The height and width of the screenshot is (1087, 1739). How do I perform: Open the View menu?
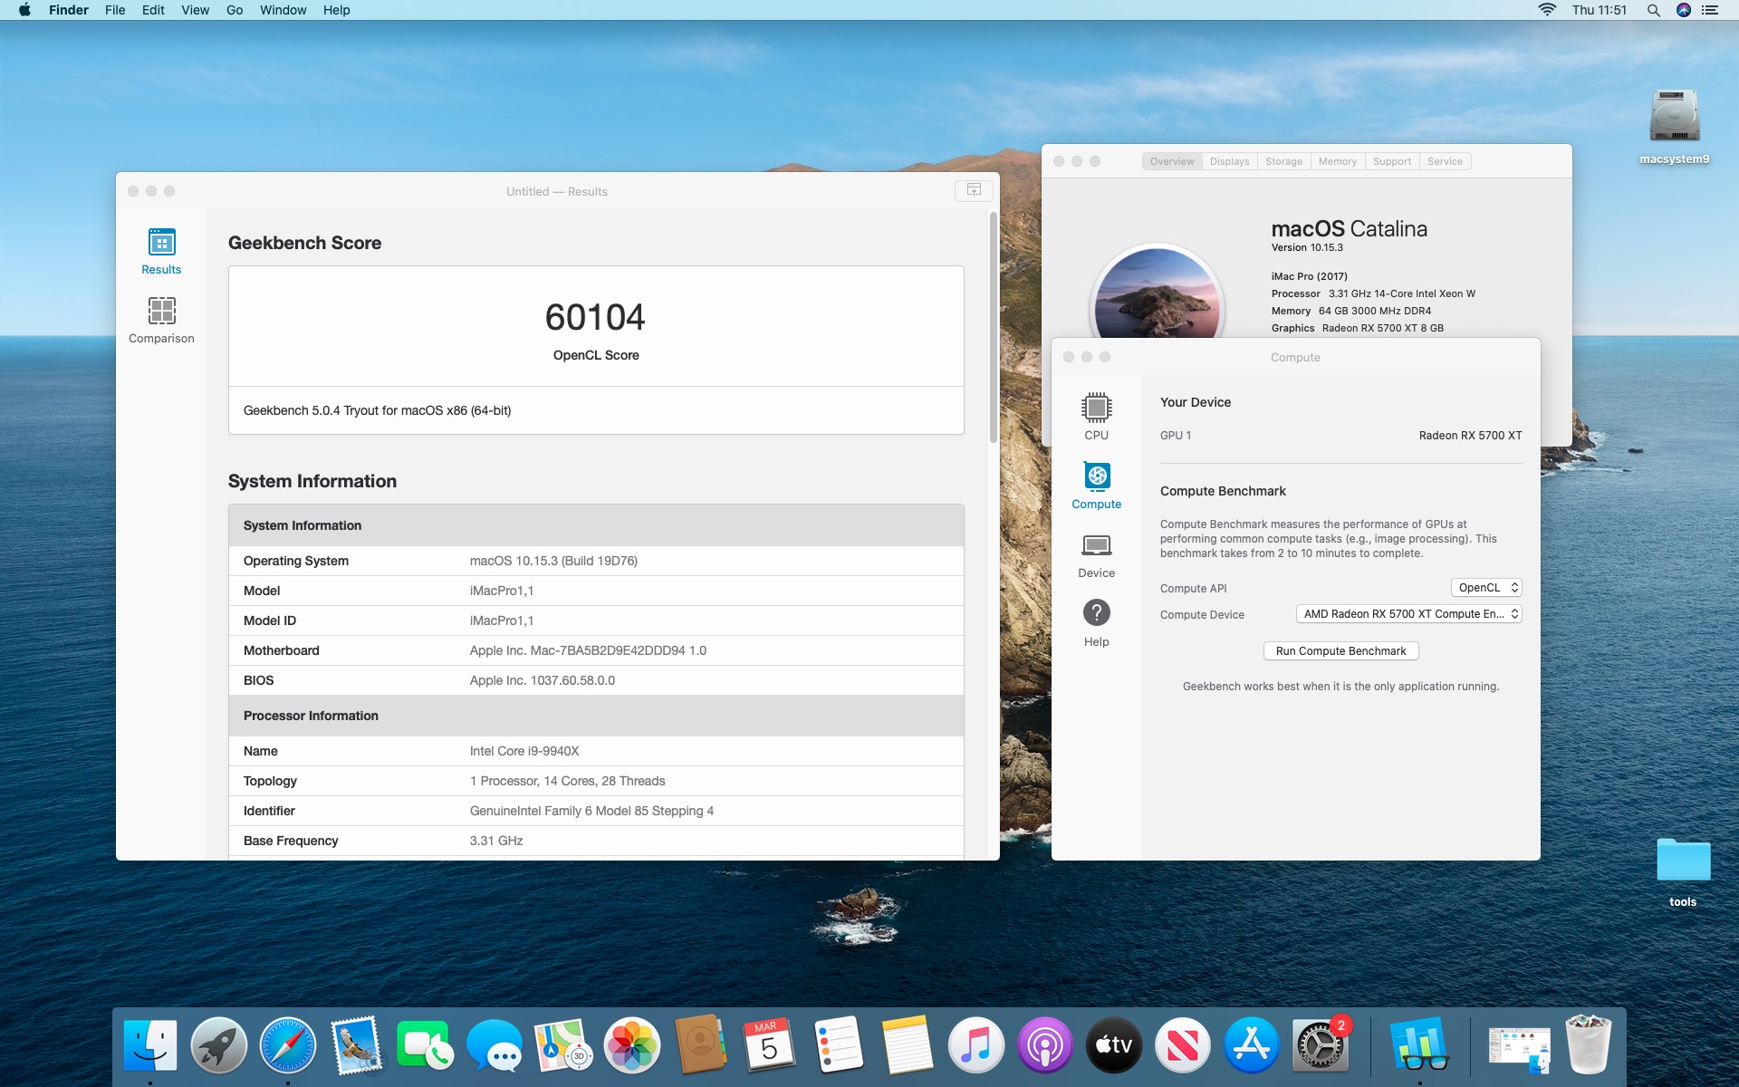point(195,10)
